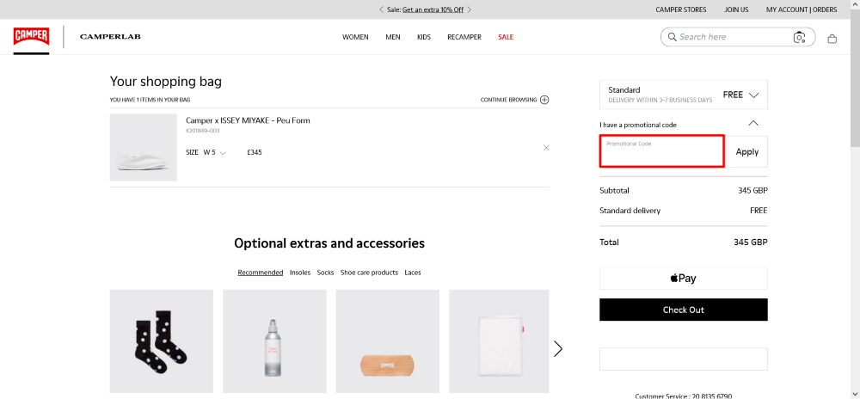Pay with Apple Pay button
860x399 pixels.
pyautogui.click(x=684, y=279)
